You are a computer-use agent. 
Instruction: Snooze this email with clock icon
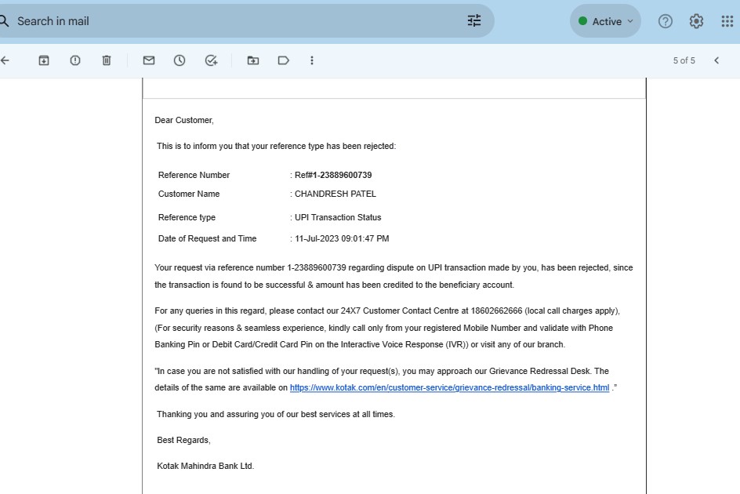(x=180, y=60)
